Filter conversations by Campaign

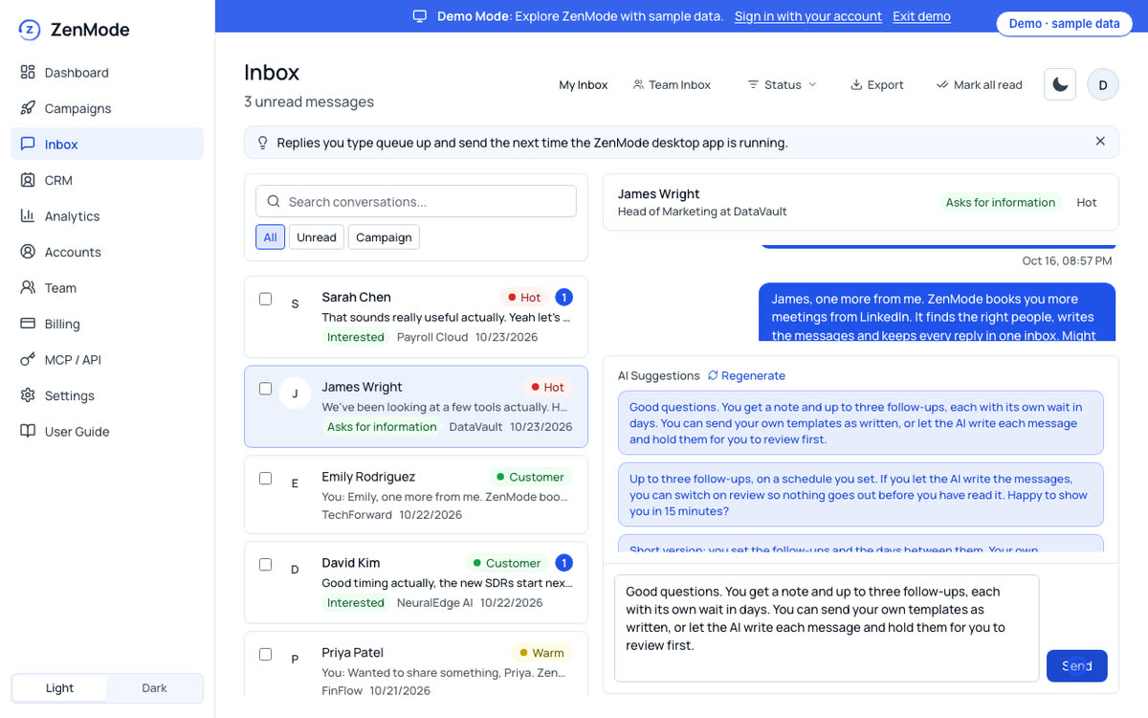click(x=384, y=237)
